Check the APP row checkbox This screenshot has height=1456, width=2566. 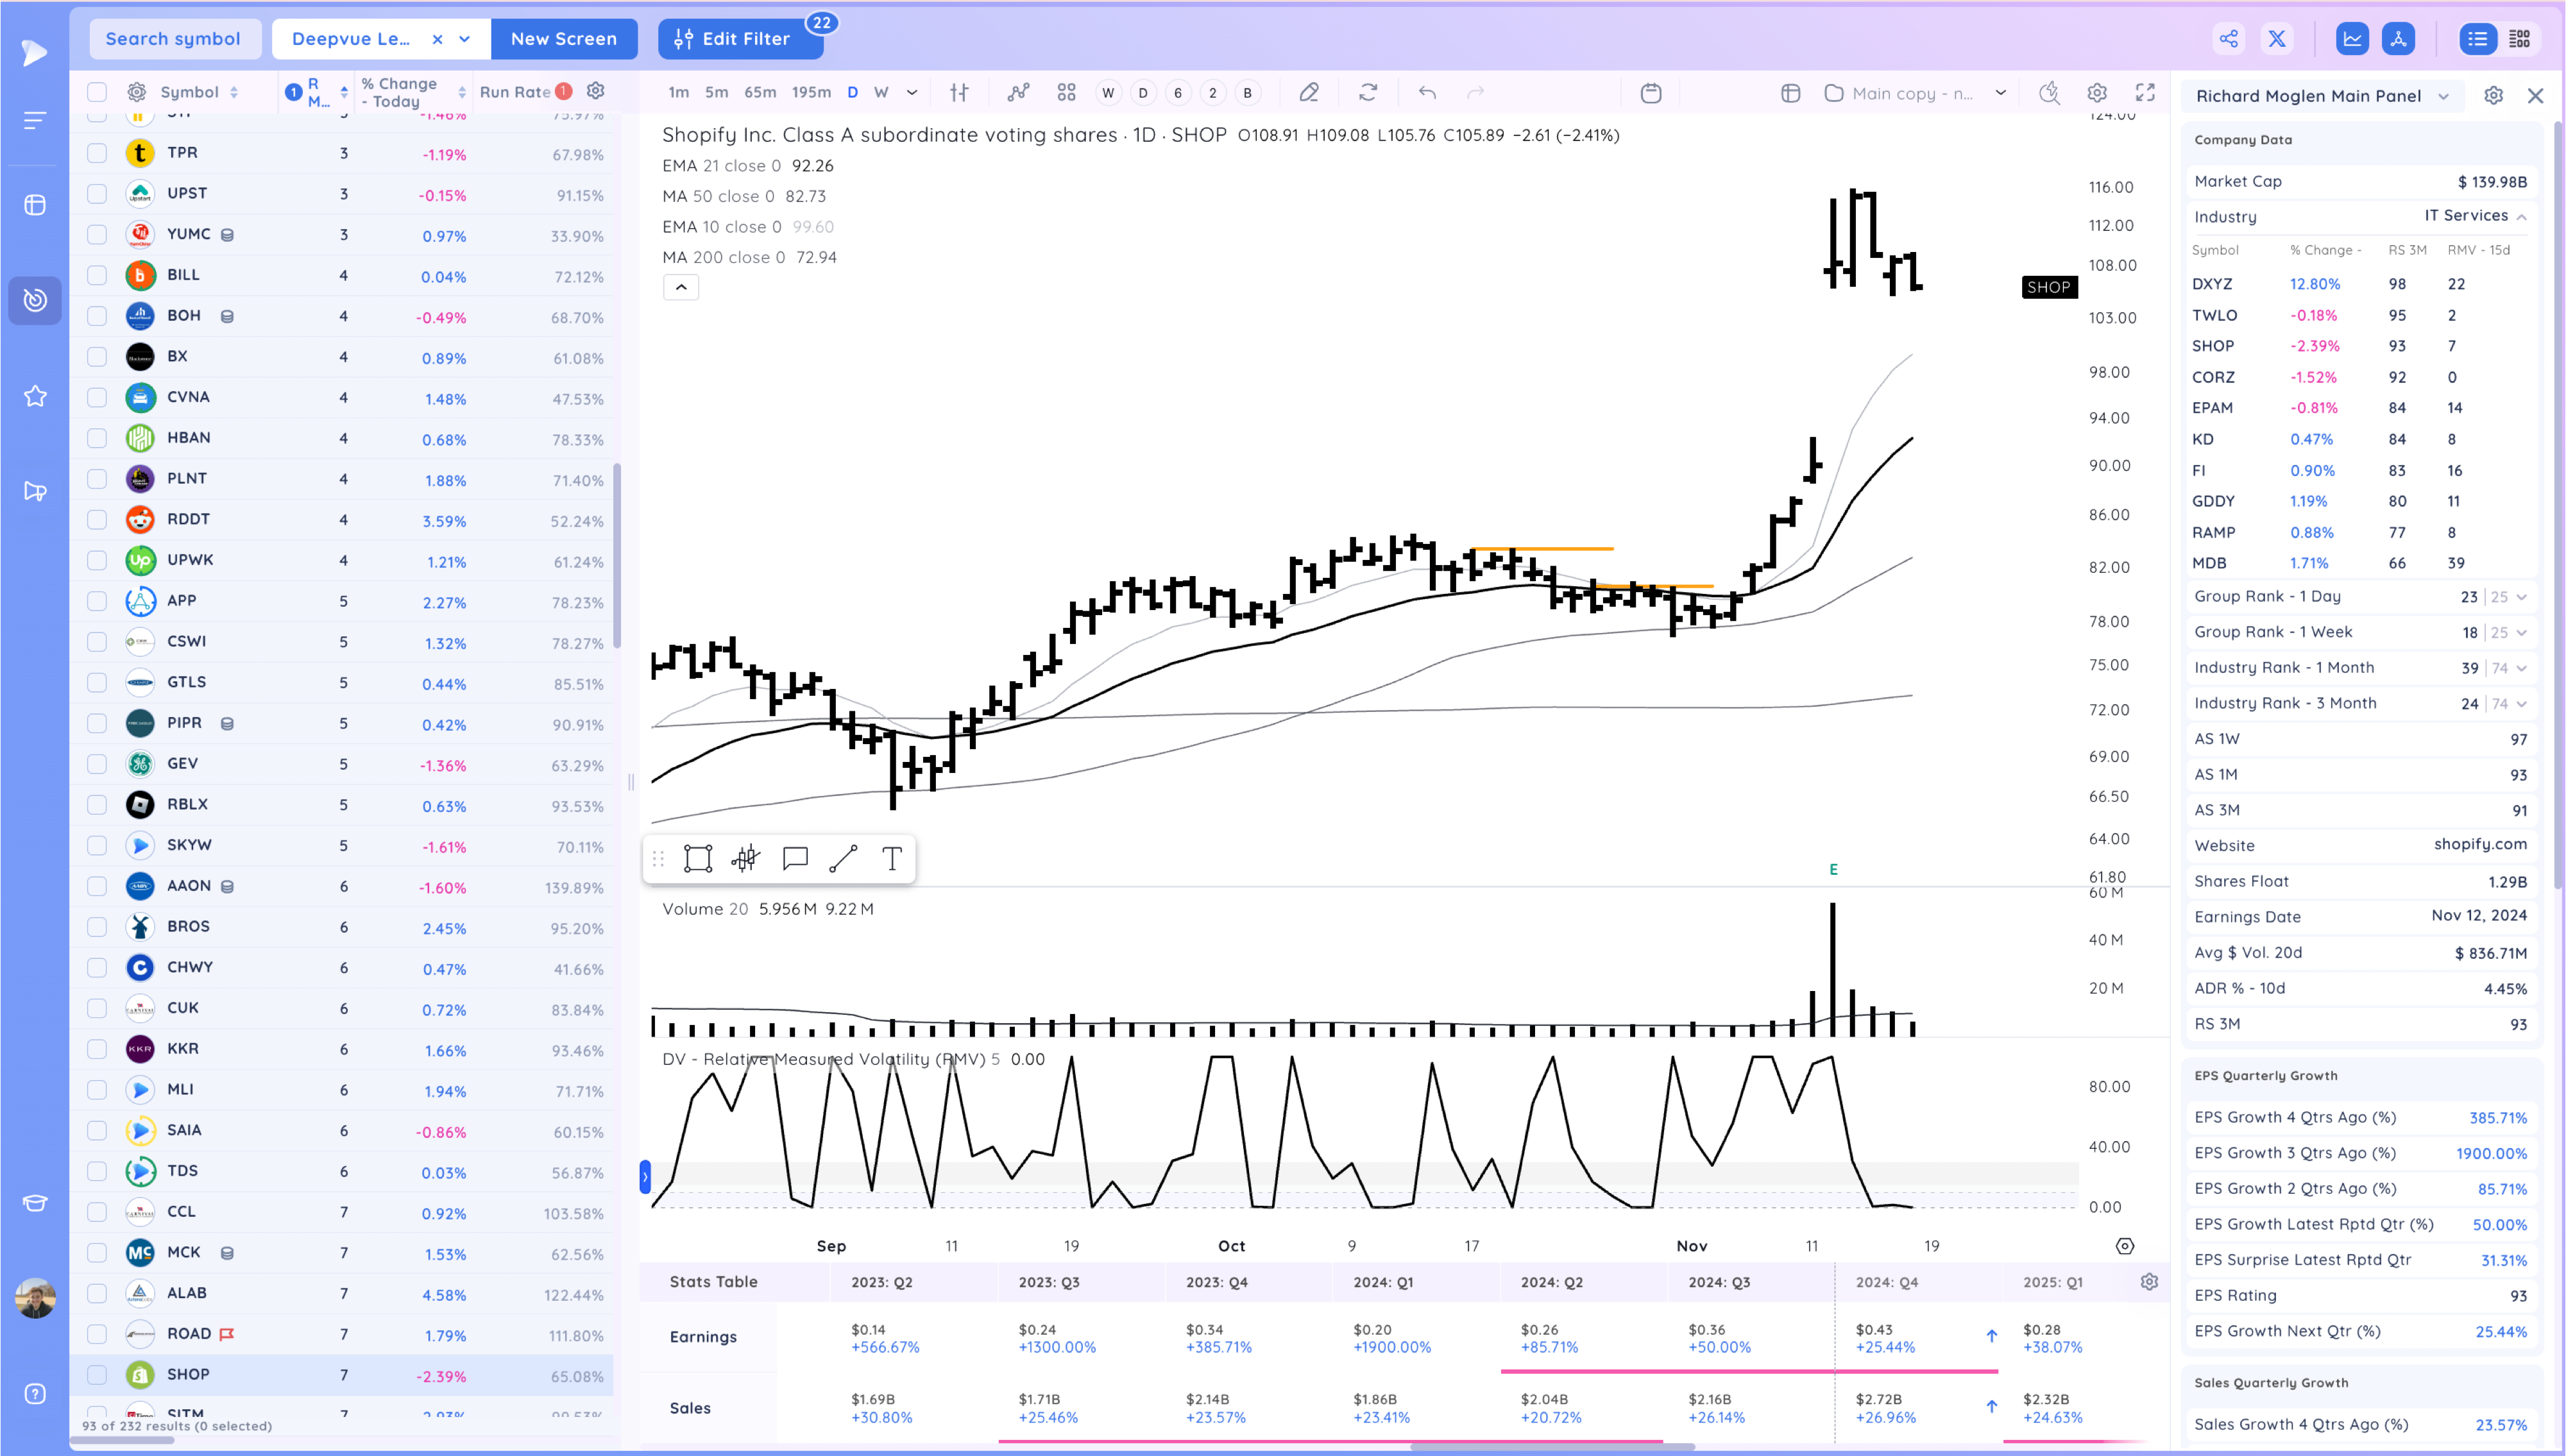pos(97,601)
